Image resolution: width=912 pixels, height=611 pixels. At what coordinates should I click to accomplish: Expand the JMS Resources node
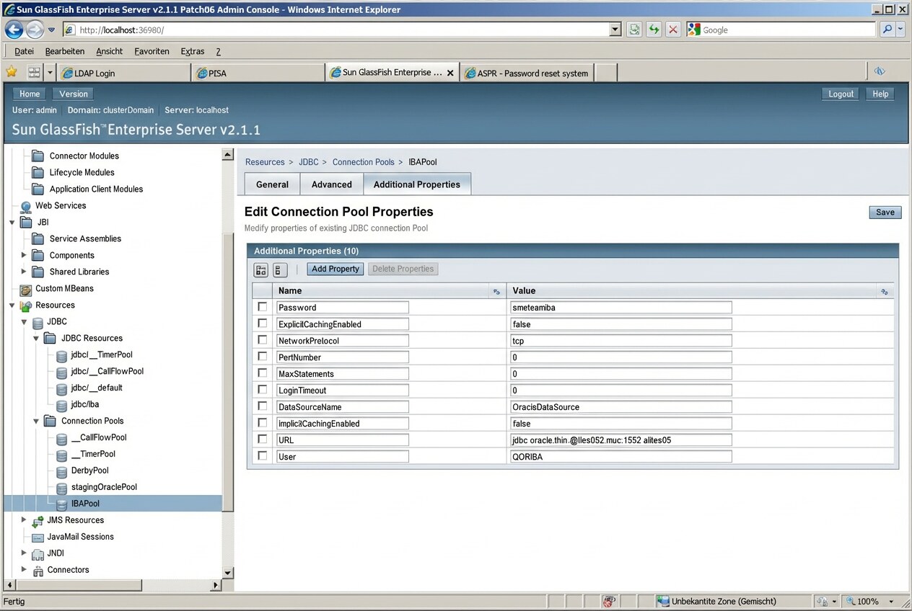tap(24, 520)
